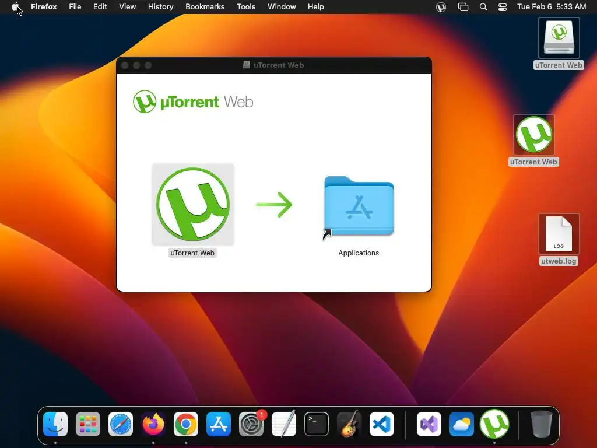Select the uTorrent Web disk image on desktop
Viewport: 597px width, 448px height.
[x=559, y=38]
